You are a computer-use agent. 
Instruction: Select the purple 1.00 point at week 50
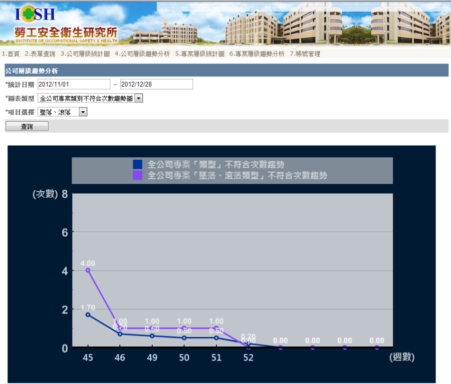184,328
